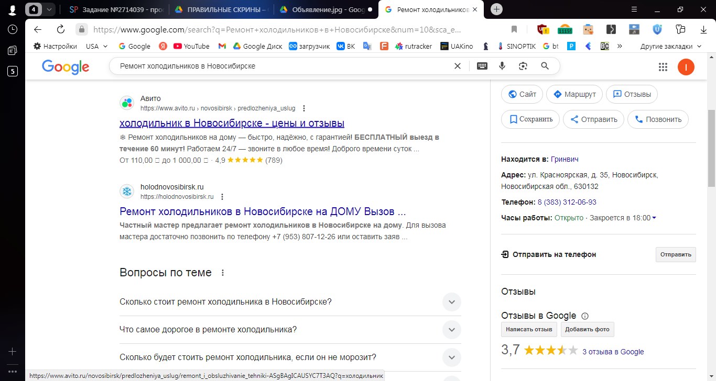This screenshot has height=381, width=716.
Task: Open the Google account avatar
Action: click(x=686, y=66)
